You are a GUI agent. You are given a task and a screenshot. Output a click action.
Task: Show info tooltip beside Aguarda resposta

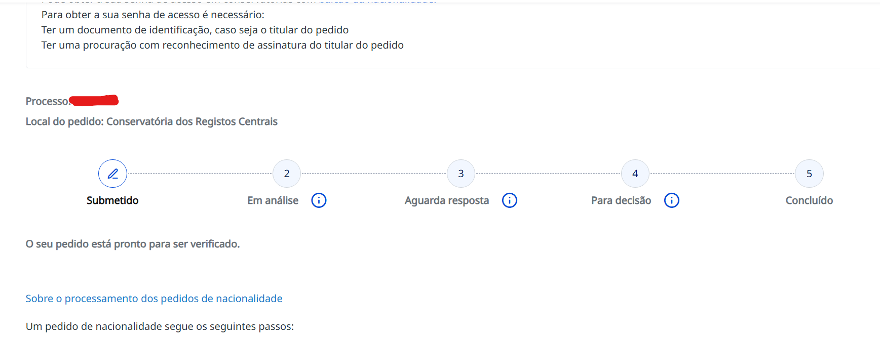510,200
